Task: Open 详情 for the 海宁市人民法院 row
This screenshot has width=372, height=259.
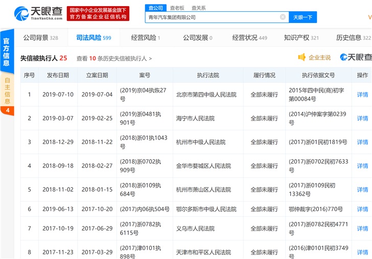Action: pos(362,119)
